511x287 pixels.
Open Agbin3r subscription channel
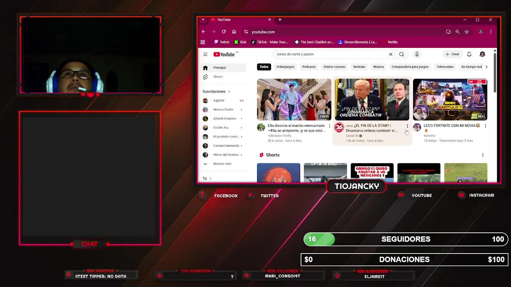(x=223, y=100)
